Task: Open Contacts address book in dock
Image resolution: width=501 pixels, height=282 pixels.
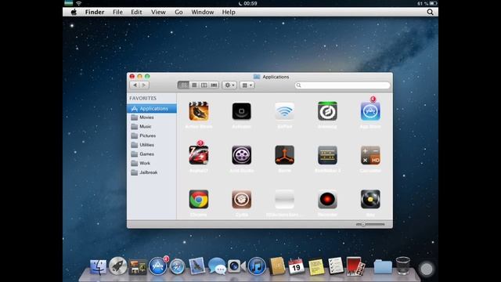Action: click(276, 266)
